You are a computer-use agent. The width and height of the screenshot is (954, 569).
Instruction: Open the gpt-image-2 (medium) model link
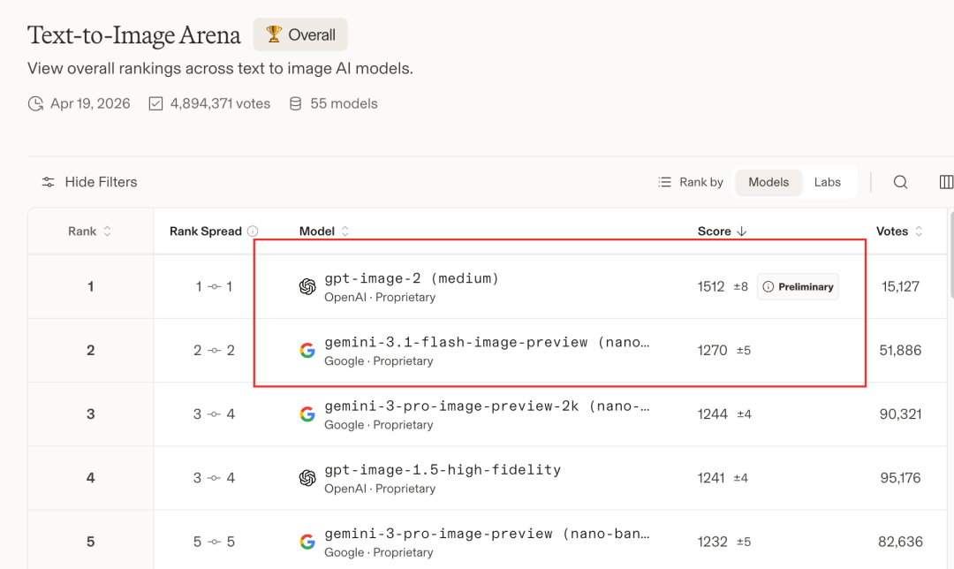tap(412, 278)
